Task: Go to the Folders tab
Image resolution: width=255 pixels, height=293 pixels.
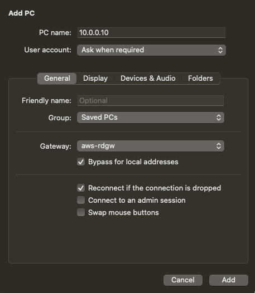Action: 200,79
